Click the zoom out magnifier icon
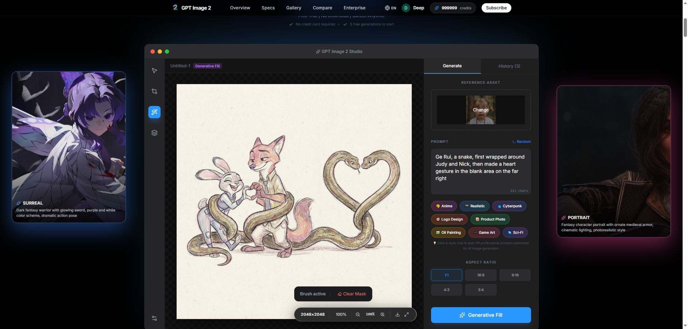The width and height of the screenshot is (688, 329). pos(358,314)
